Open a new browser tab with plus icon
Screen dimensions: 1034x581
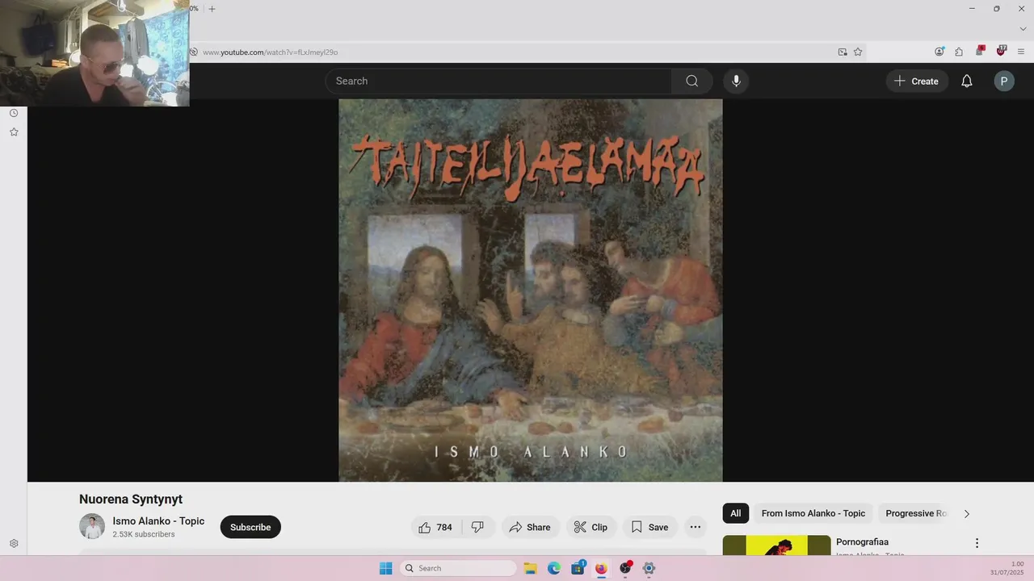(212, 9)
